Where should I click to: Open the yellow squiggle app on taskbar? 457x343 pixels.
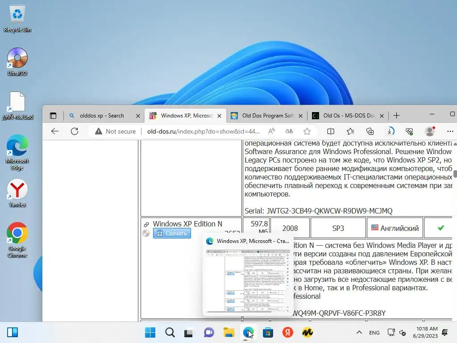tap(307, 332)
